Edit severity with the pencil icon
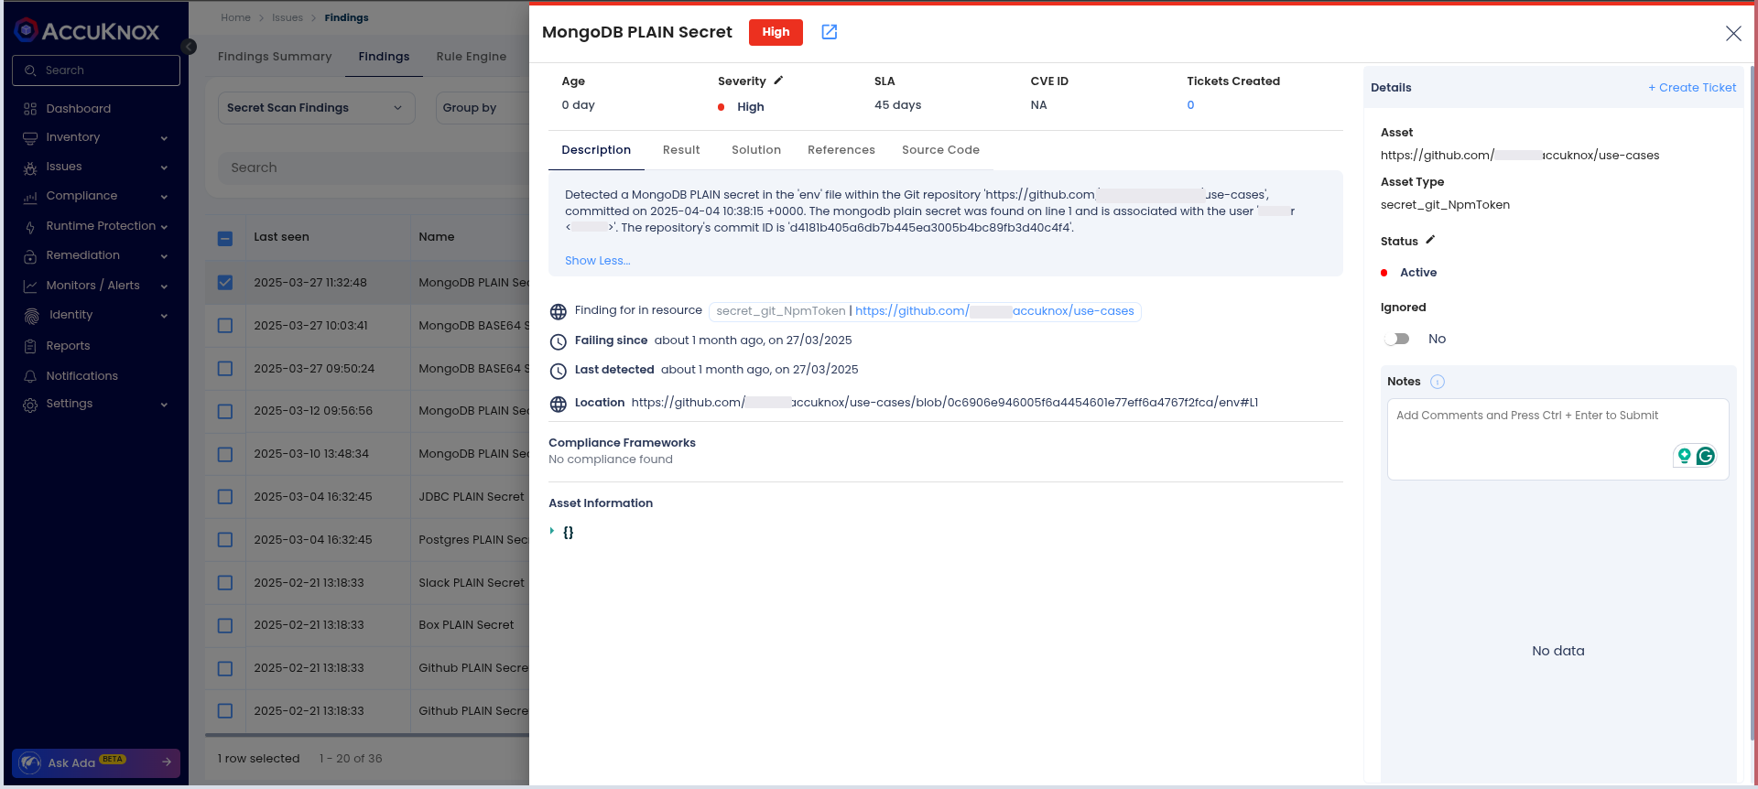 click(x=778, y=81)
